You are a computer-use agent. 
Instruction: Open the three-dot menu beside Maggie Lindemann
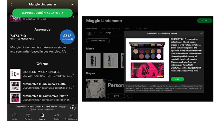tap(72, 4)
